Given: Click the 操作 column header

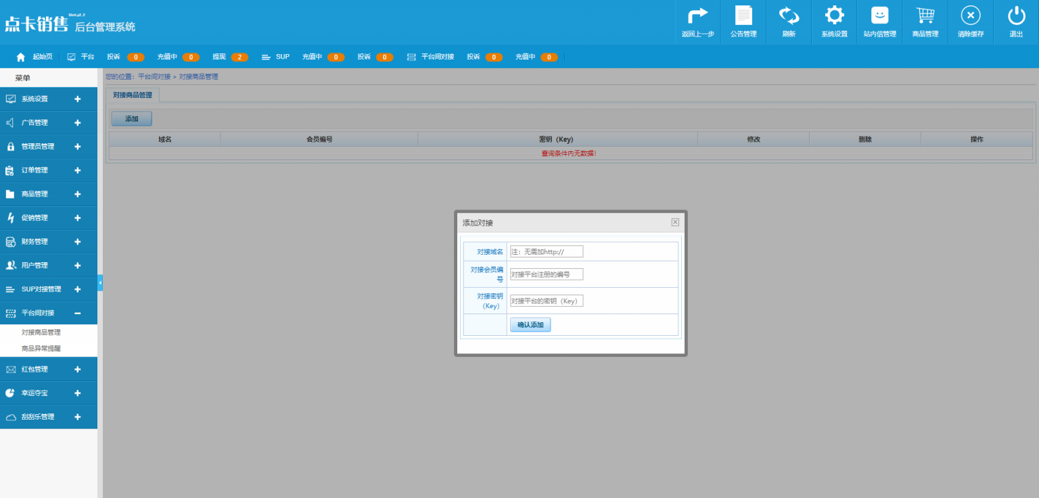Looking at the screenshot, I should click(x=977, y=139).
